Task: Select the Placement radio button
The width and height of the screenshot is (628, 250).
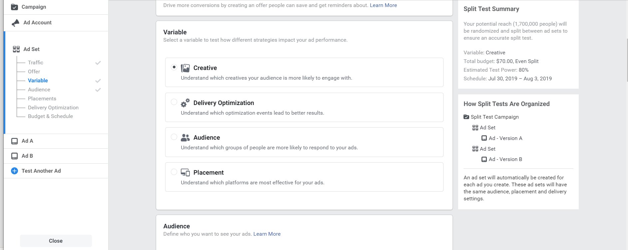Action: (x=174, y=172)
